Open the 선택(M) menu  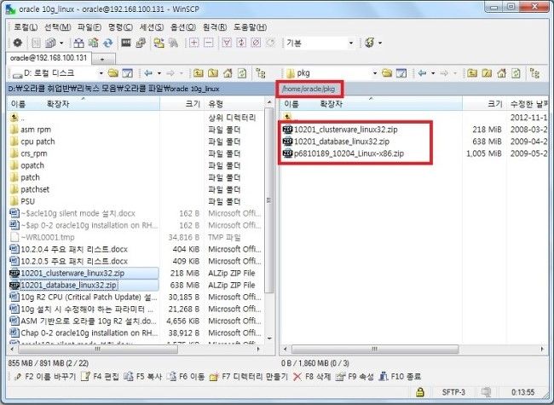pyautogui.click(x=58, y=27)
